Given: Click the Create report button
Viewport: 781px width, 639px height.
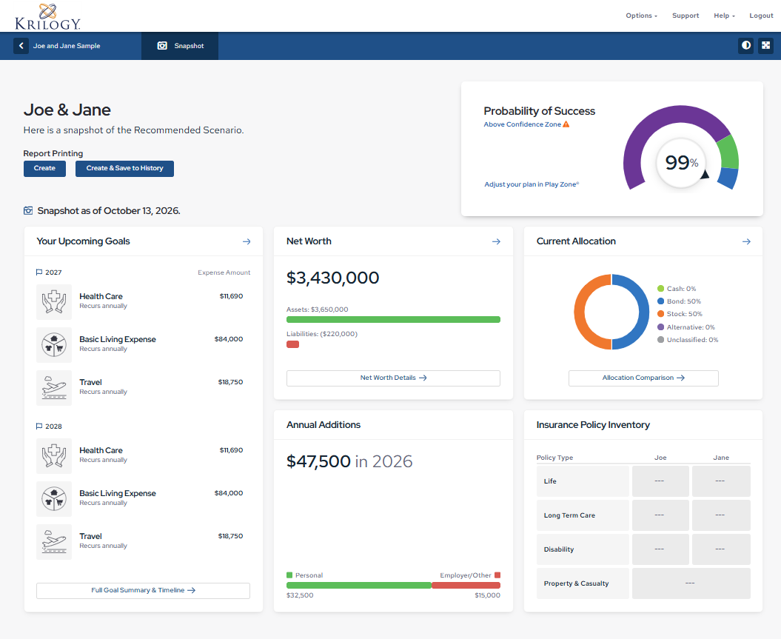Looking at the screenshot, I should click(x=44, y=168).
